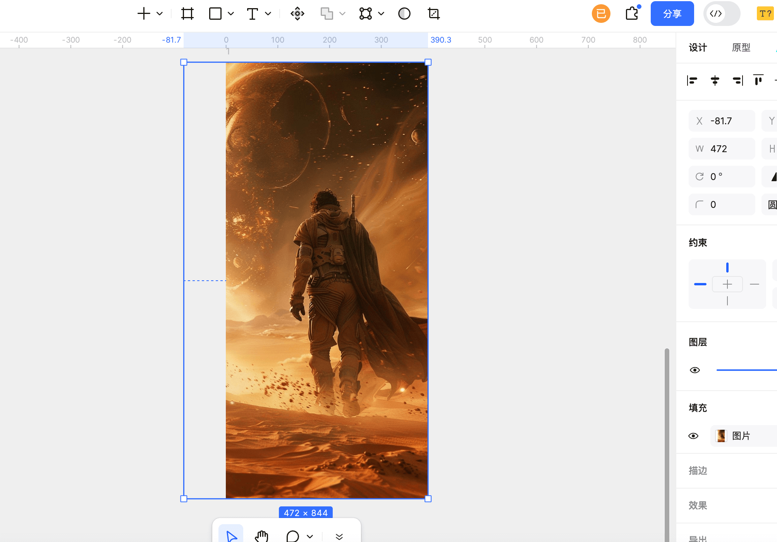Click the 图片 fill thumbnail swatch
Image resolution: width=777 pixels, height=542 pixels.
point(721,436)
